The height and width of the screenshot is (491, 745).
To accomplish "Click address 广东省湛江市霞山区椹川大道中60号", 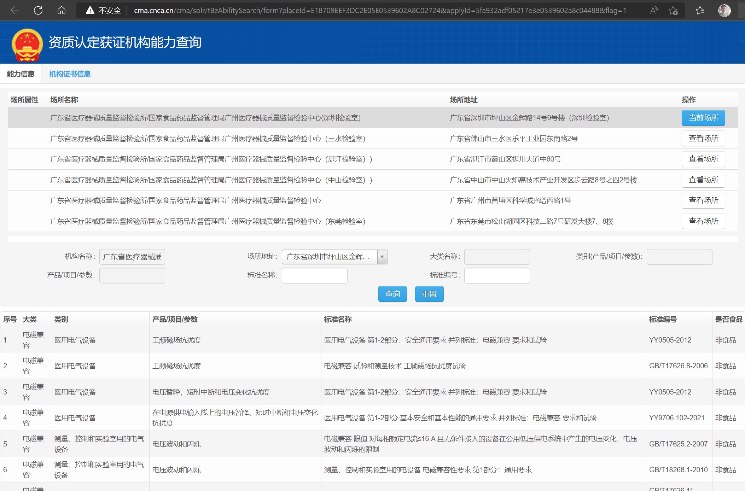I will click(505, 159).
